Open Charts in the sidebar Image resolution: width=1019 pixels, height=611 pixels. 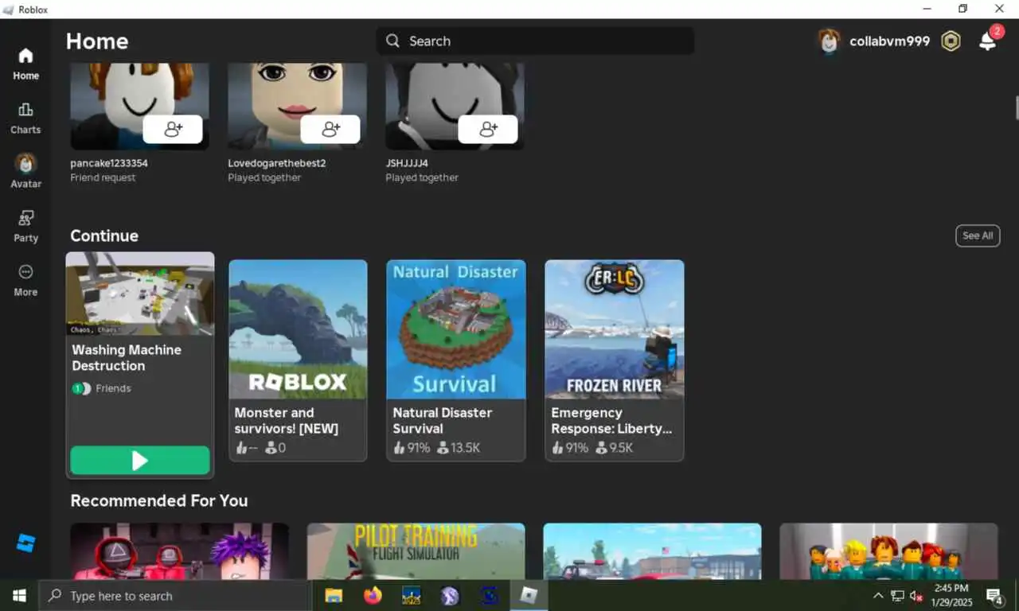point(25,119)
